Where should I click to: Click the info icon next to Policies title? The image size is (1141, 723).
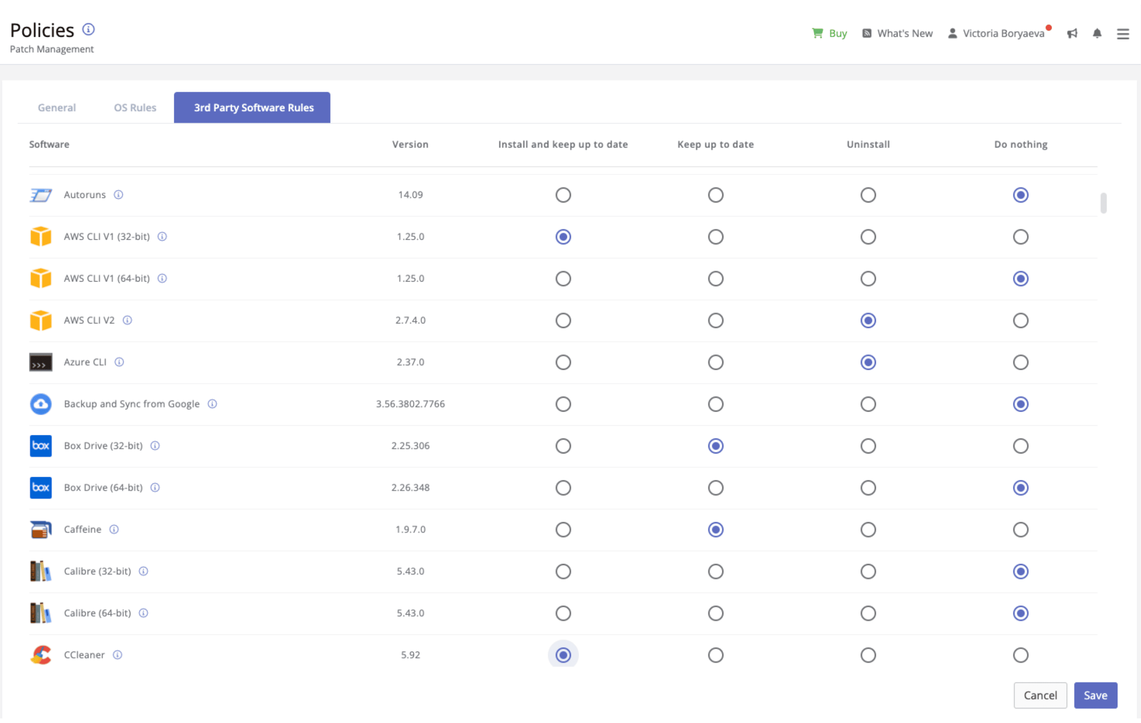[89, 29]
